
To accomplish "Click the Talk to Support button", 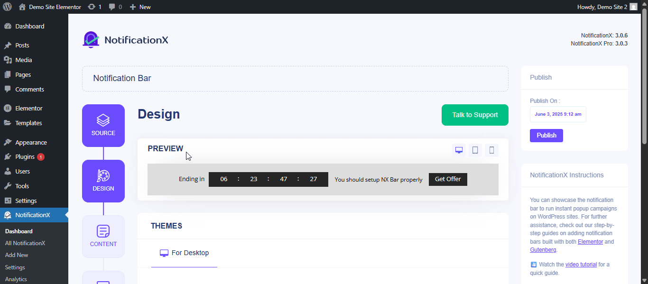I will pos(475,115).
